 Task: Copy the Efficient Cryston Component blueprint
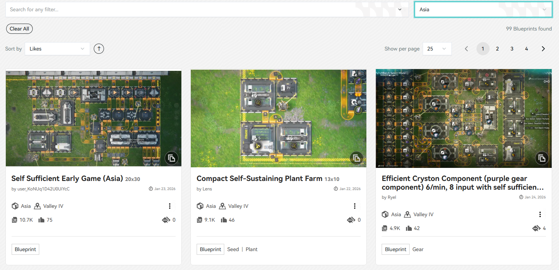542,158
